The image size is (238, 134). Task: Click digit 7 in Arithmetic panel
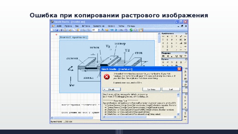pos(163,40)
